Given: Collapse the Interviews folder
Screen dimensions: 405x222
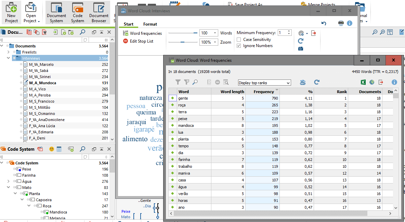Looking at the screenshot, I should tap(8, 58).
